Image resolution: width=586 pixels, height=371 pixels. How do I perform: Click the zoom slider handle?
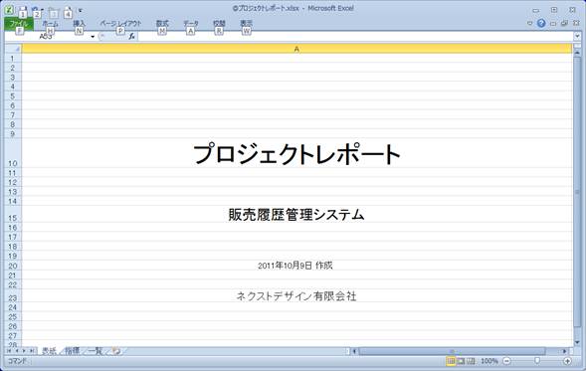point(537,360)
